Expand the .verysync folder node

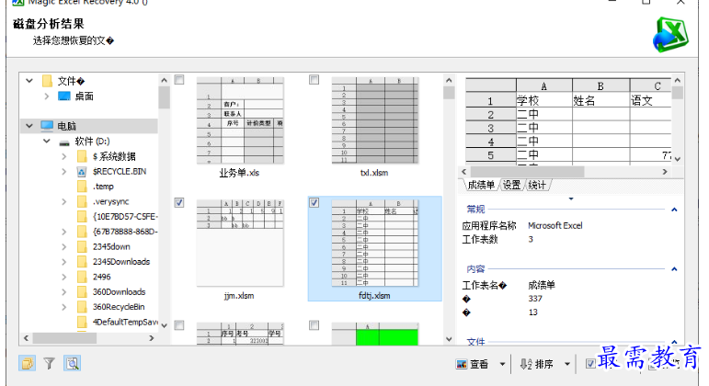[x=64, y=201]
